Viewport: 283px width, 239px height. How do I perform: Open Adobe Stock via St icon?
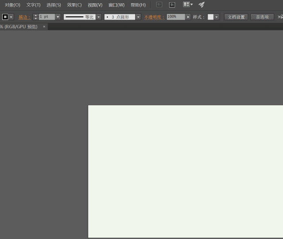coord(172,5)
